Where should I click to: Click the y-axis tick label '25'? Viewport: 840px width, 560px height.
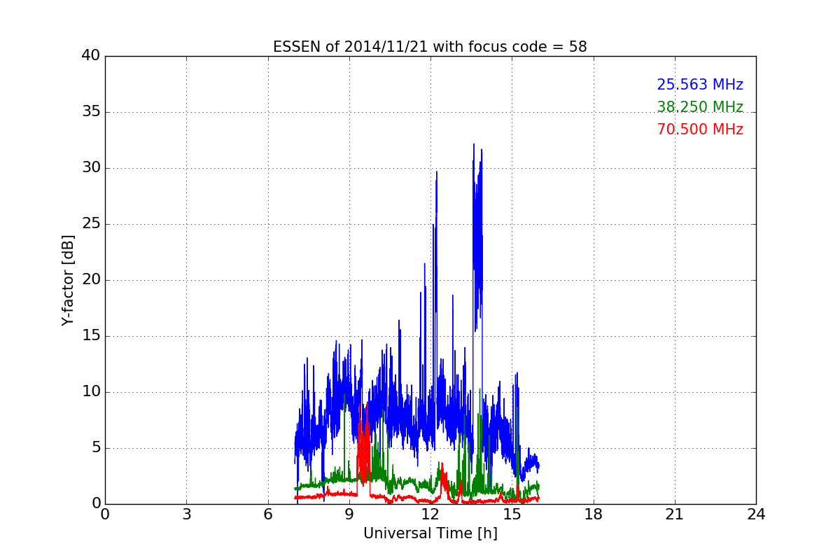(x=91, y=224)
